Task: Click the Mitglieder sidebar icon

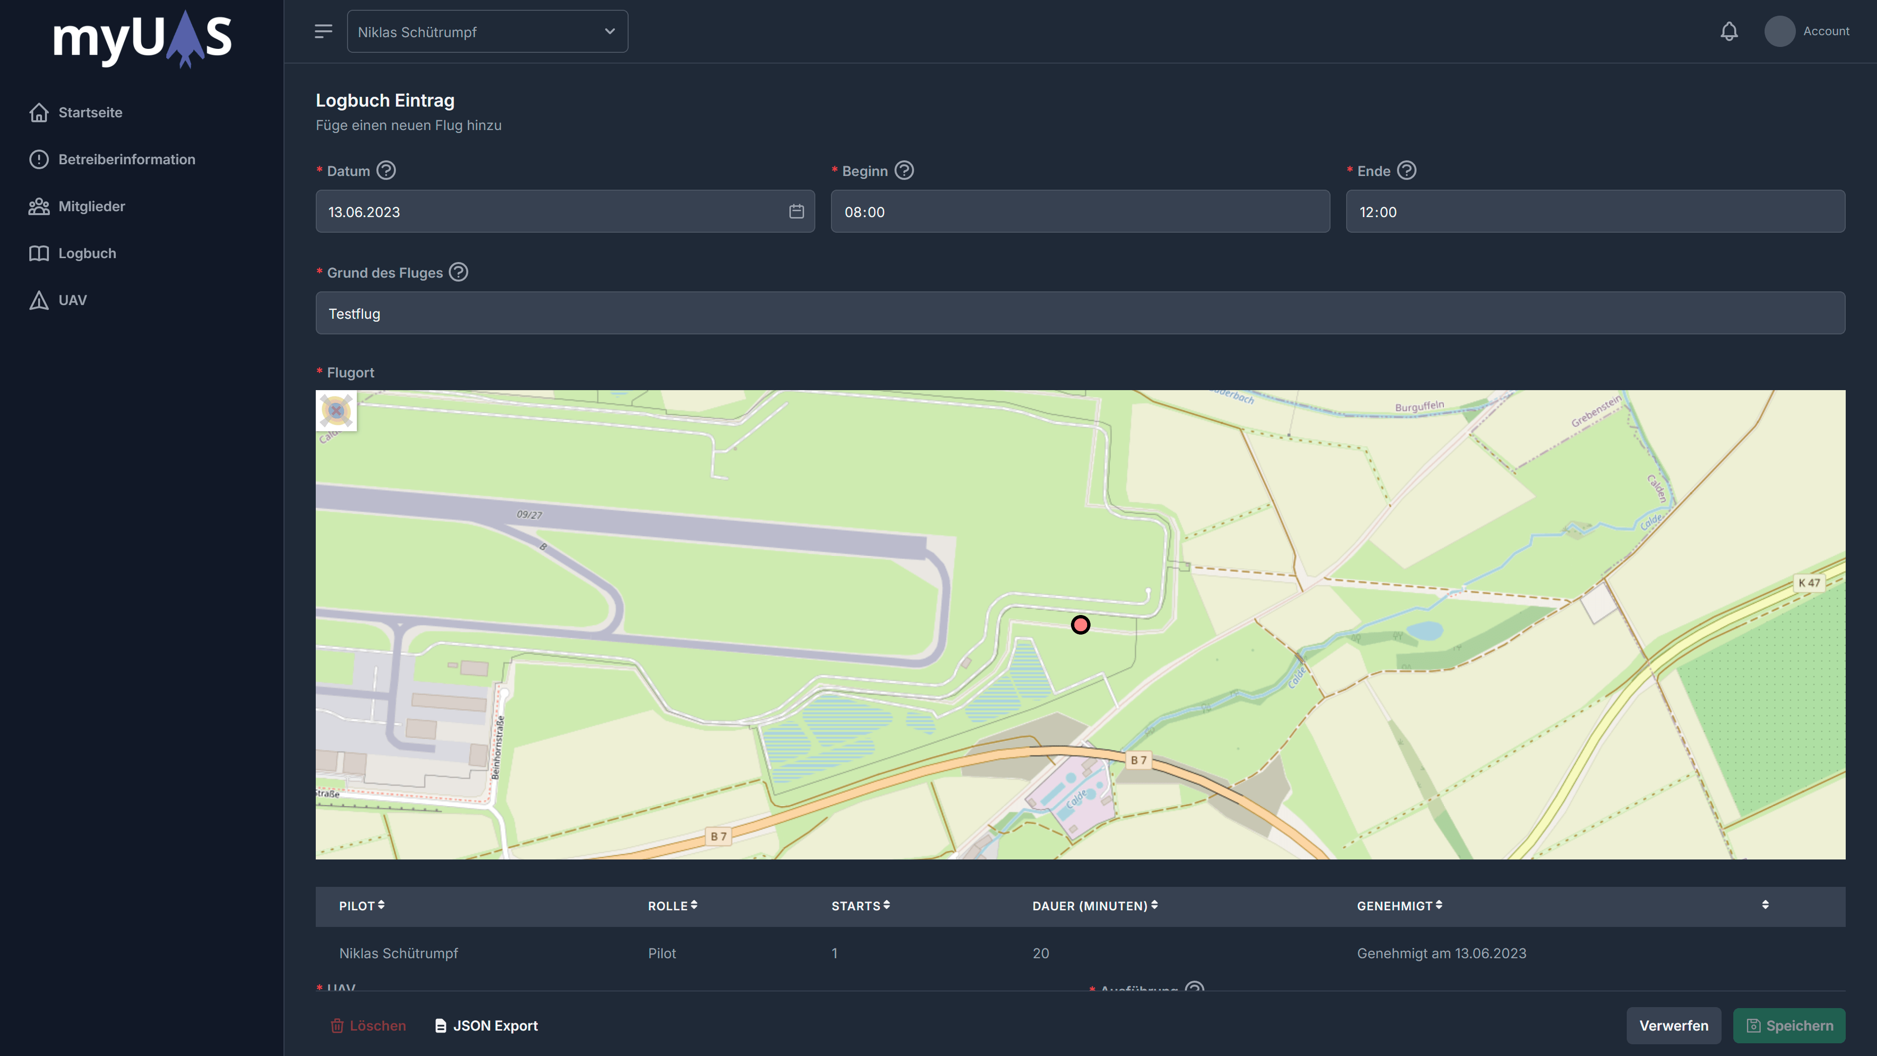Action: pos(39,206)
